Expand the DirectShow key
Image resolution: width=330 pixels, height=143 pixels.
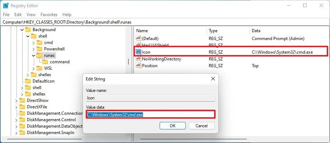pos(16,101)
